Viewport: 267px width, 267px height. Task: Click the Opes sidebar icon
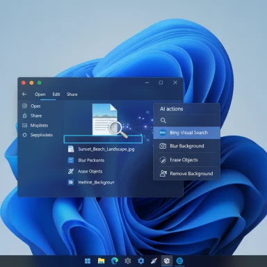pyautogui.click(x=24, y=106)
